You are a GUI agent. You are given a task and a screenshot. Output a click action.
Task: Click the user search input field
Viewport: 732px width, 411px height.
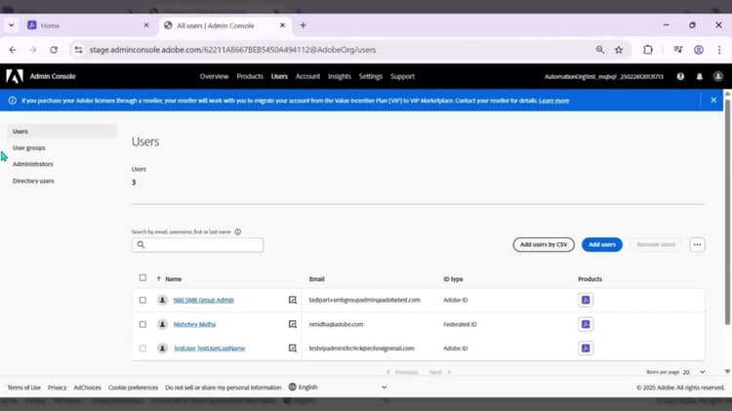click(x=197, y=245)
